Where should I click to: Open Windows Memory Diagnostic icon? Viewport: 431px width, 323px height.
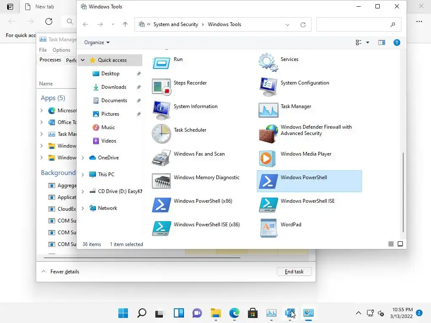[161, 181]
